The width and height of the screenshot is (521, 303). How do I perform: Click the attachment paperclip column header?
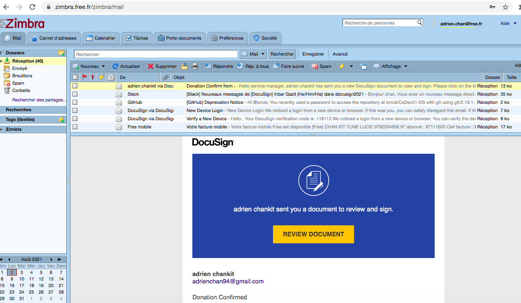click(165, 77)
